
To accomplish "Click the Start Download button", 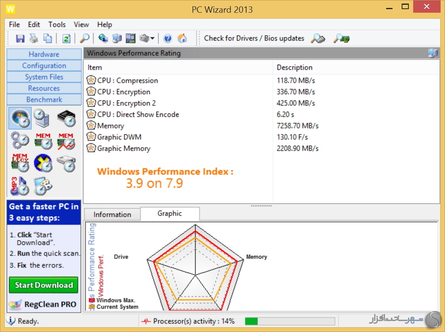I will (43, 285).
